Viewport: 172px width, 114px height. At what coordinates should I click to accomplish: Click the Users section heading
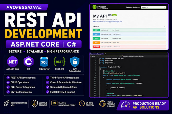[x=96, y=26]
